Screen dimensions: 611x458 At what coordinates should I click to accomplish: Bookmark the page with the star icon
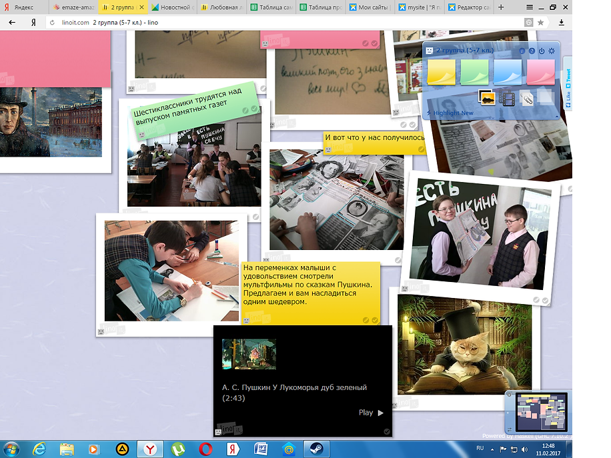point(540,23)
